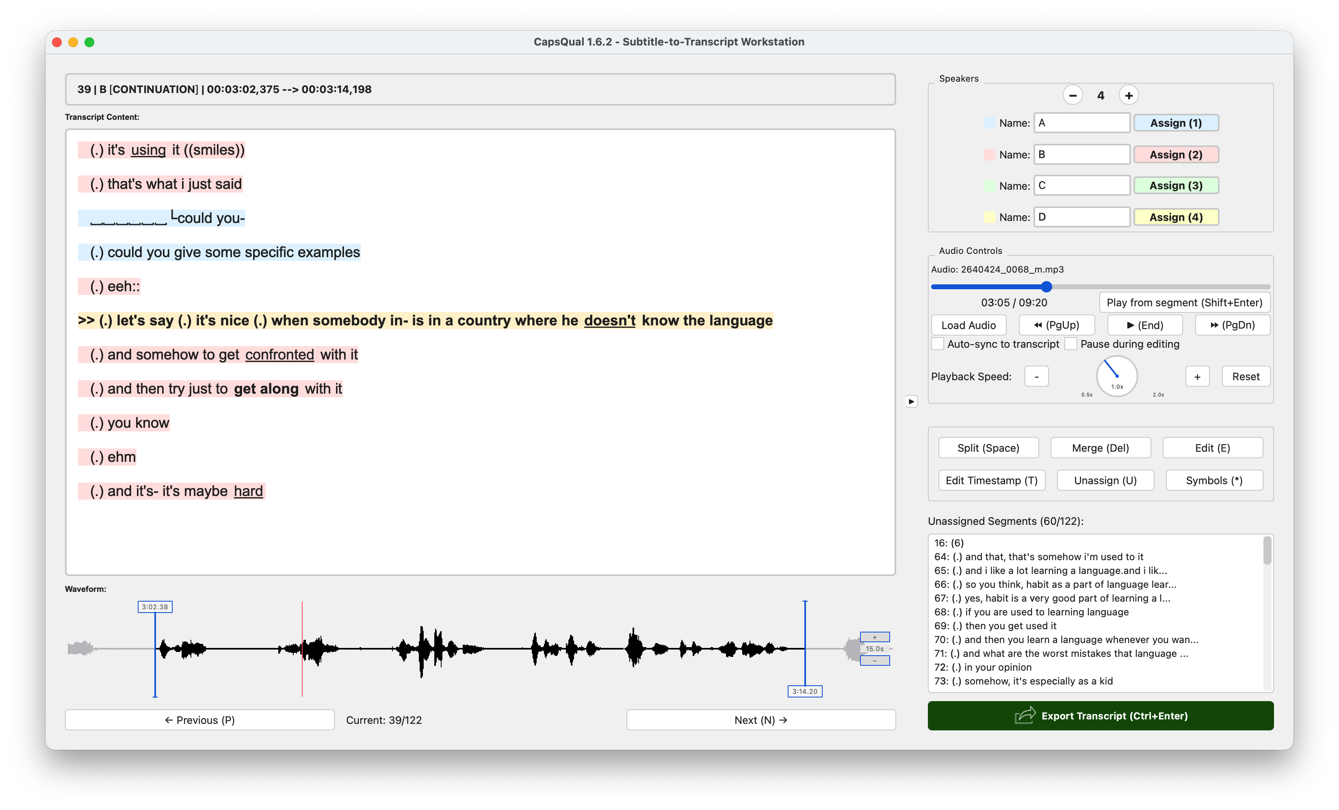This screenshot has height=810, width=1339.
Task: Select unassigned segment 16: (6)
Action: 1096,543
